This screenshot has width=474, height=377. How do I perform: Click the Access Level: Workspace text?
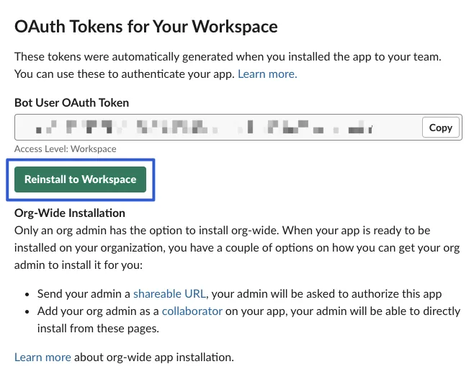66,148
